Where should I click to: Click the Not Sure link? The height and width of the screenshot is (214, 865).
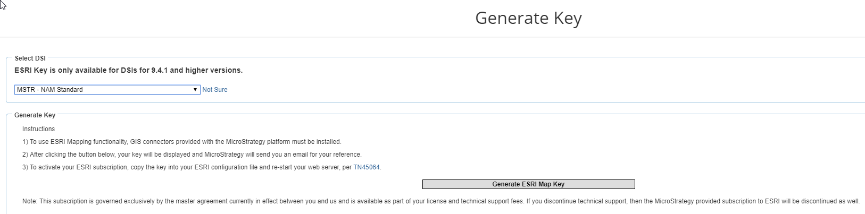tap(215, 90)
